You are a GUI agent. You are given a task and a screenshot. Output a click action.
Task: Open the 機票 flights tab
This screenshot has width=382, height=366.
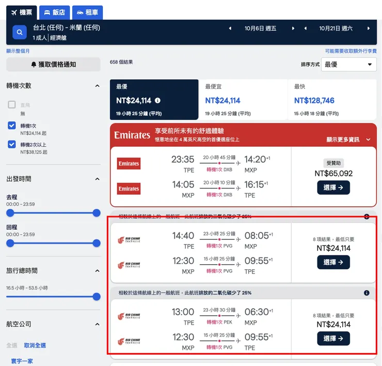click(x=22, y=12)
